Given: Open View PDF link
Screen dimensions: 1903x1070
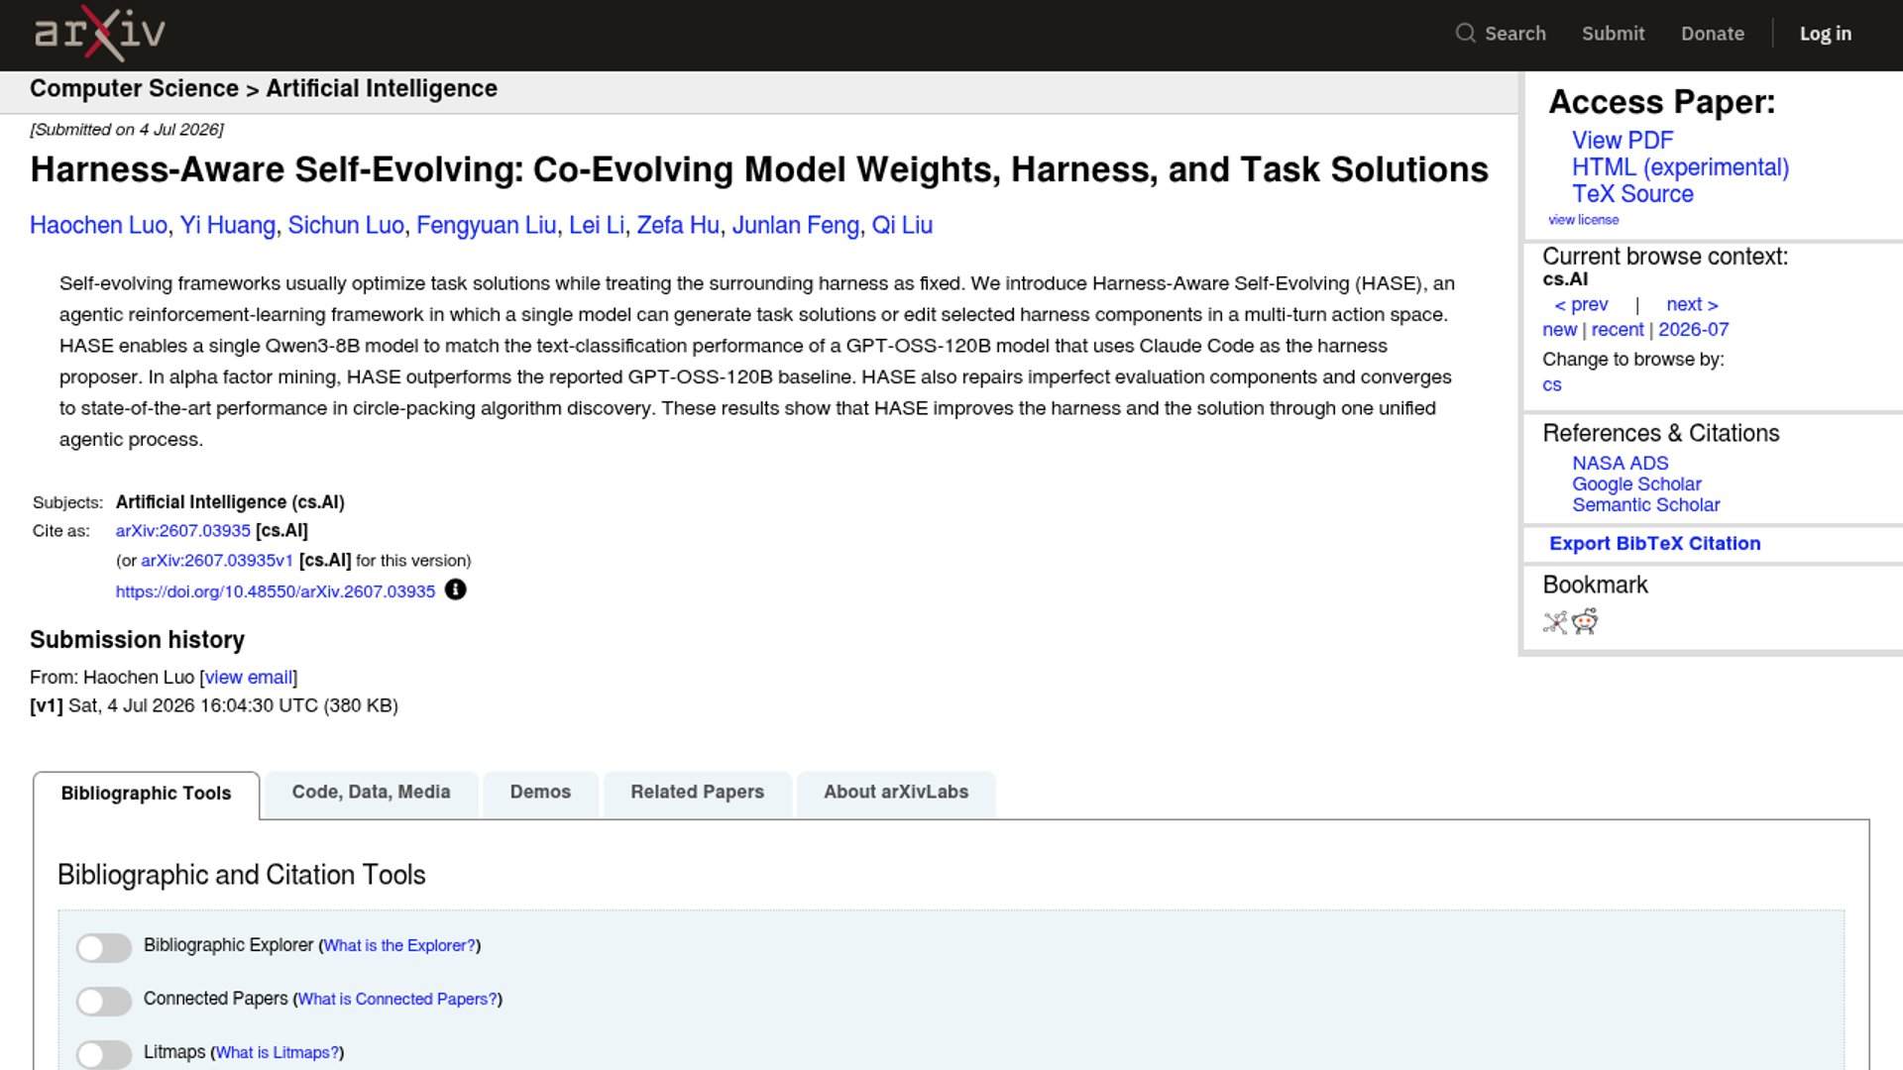Looking at the screenshot, I should 1622,141.
